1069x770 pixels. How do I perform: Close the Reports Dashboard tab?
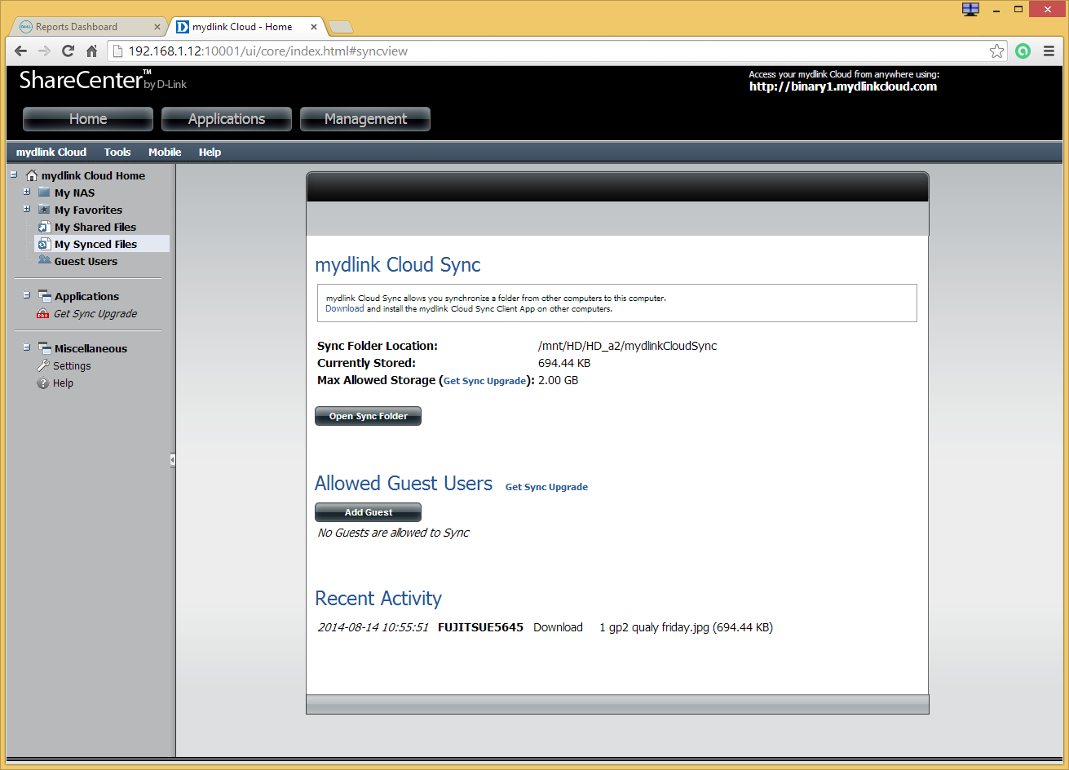157,27
